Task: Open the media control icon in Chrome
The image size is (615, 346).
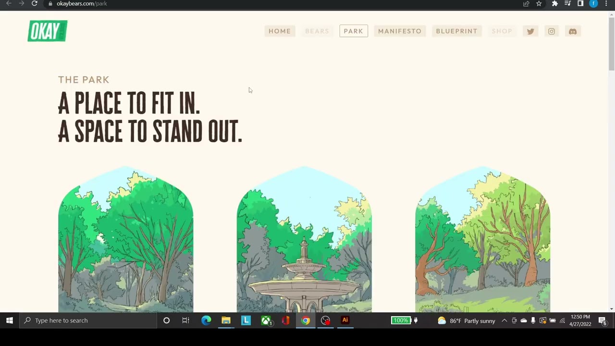Action: pos(567,3)
